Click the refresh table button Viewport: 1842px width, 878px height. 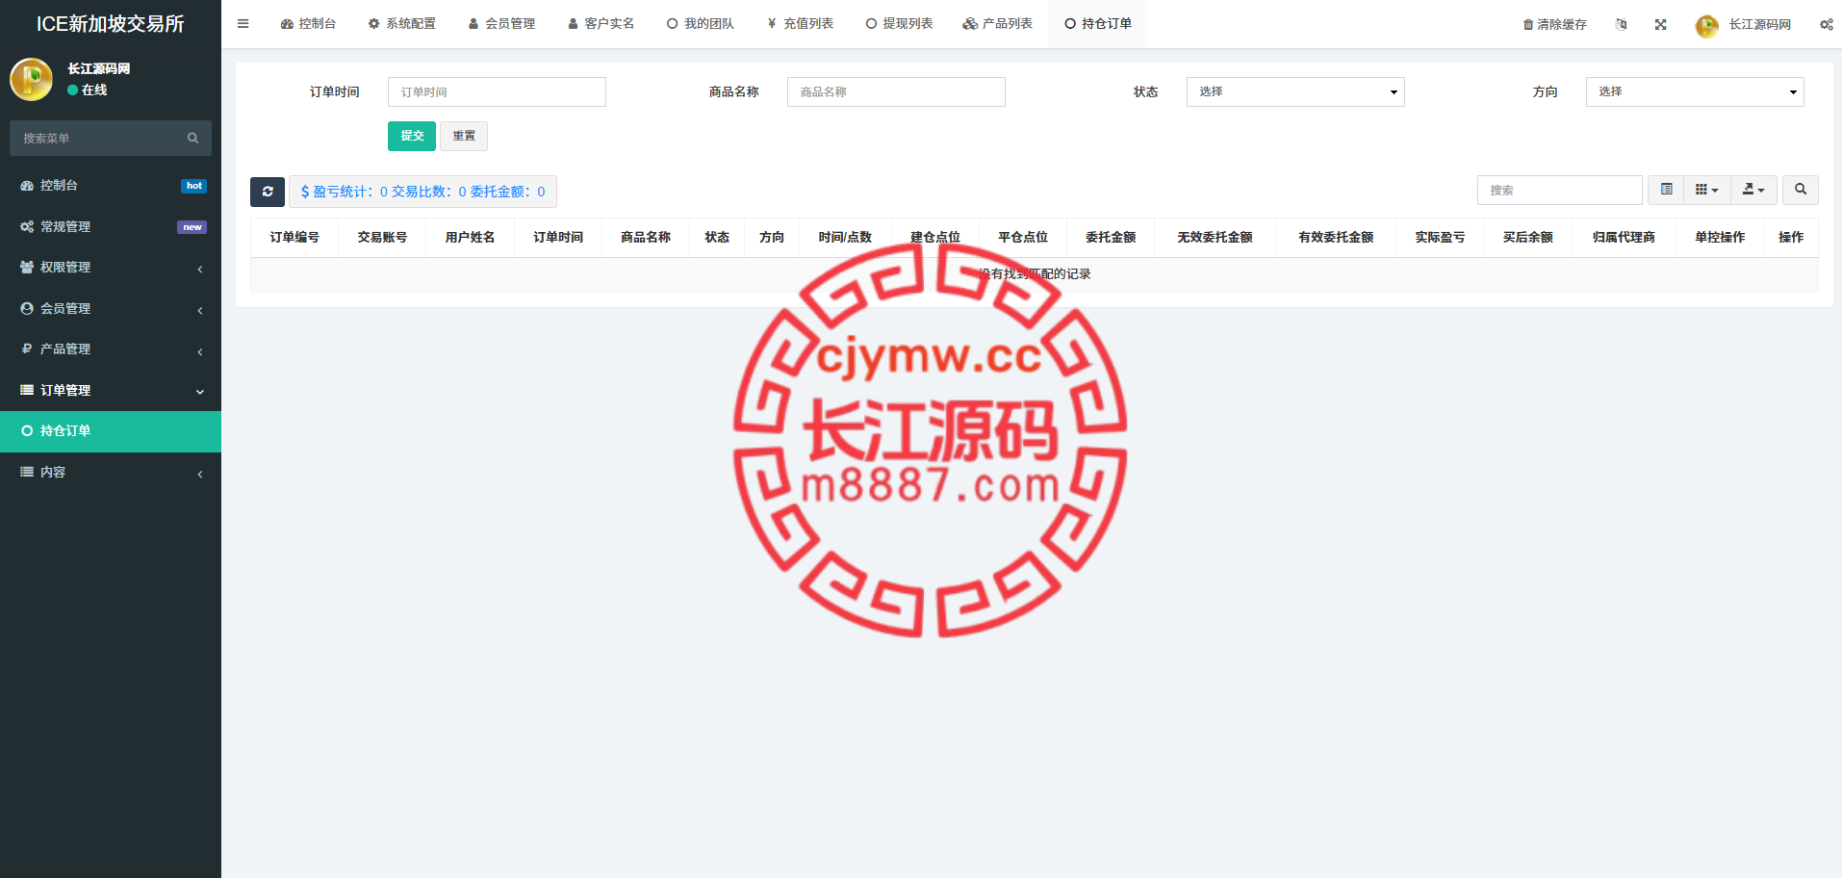(268, 192)
